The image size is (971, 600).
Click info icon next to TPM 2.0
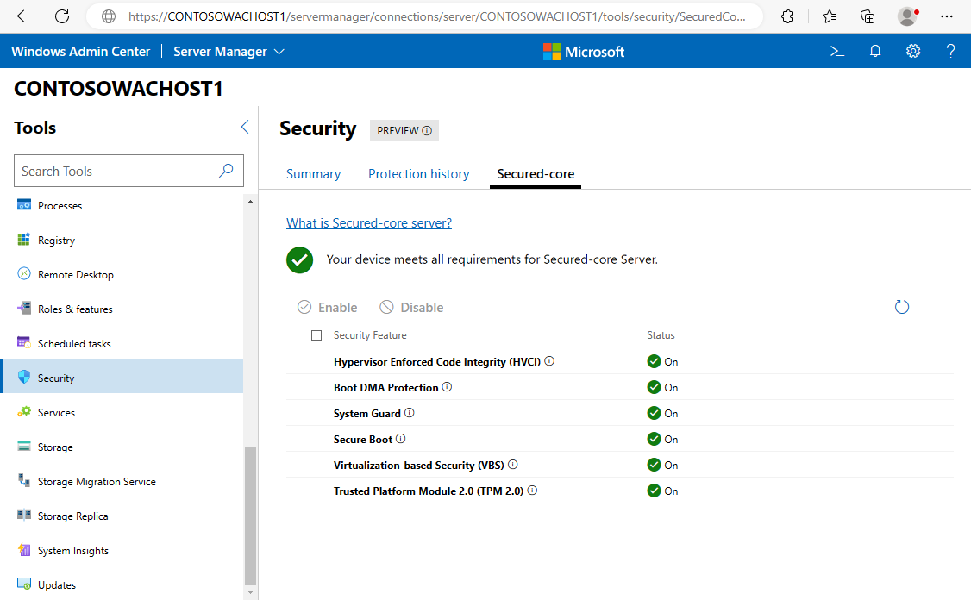(532, 491)
